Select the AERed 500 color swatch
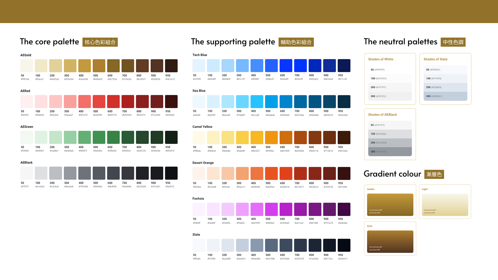The image size is (498, 280). tap(99, 101)
